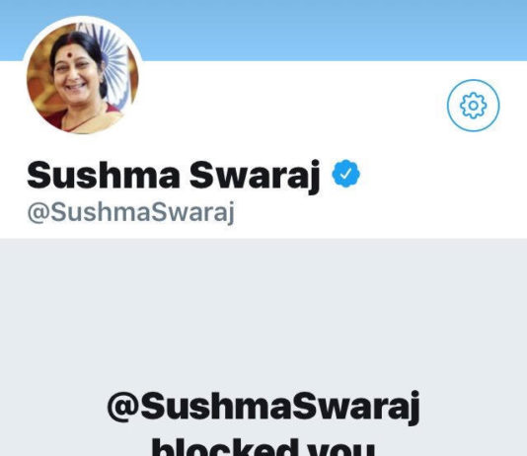Viewport: 527px width, 456px height.
Task: Tap the bold @SushmaSwaraj blocked heading
Action: (x=263, y=408)
